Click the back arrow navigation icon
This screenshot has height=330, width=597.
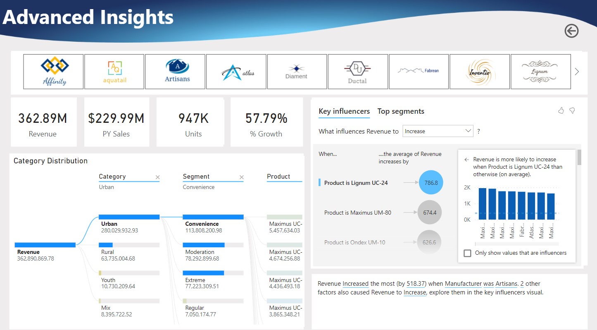[571, 31]
